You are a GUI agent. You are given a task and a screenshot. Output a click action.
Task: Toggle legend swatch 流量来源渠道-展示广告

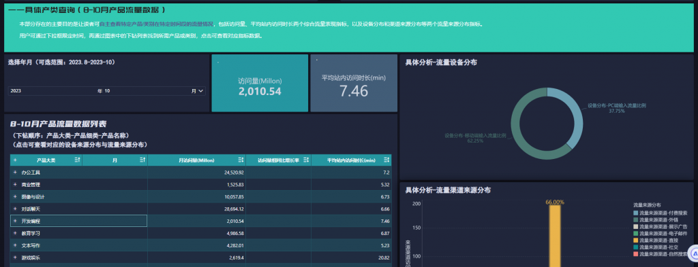pos(636,227)
